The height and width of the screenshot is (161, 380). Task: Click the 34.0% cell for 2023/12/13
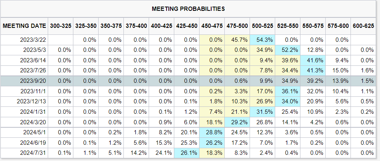pos(288,101)
